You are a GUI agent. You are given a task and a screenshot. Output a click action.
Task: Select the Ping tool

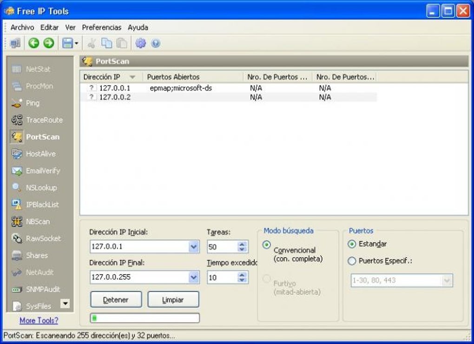pyautogui.click(x=26, y=103)
